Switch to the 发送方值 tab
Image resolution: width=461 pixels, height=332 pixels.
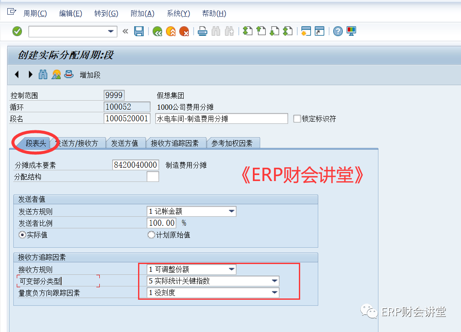(125, 143)
